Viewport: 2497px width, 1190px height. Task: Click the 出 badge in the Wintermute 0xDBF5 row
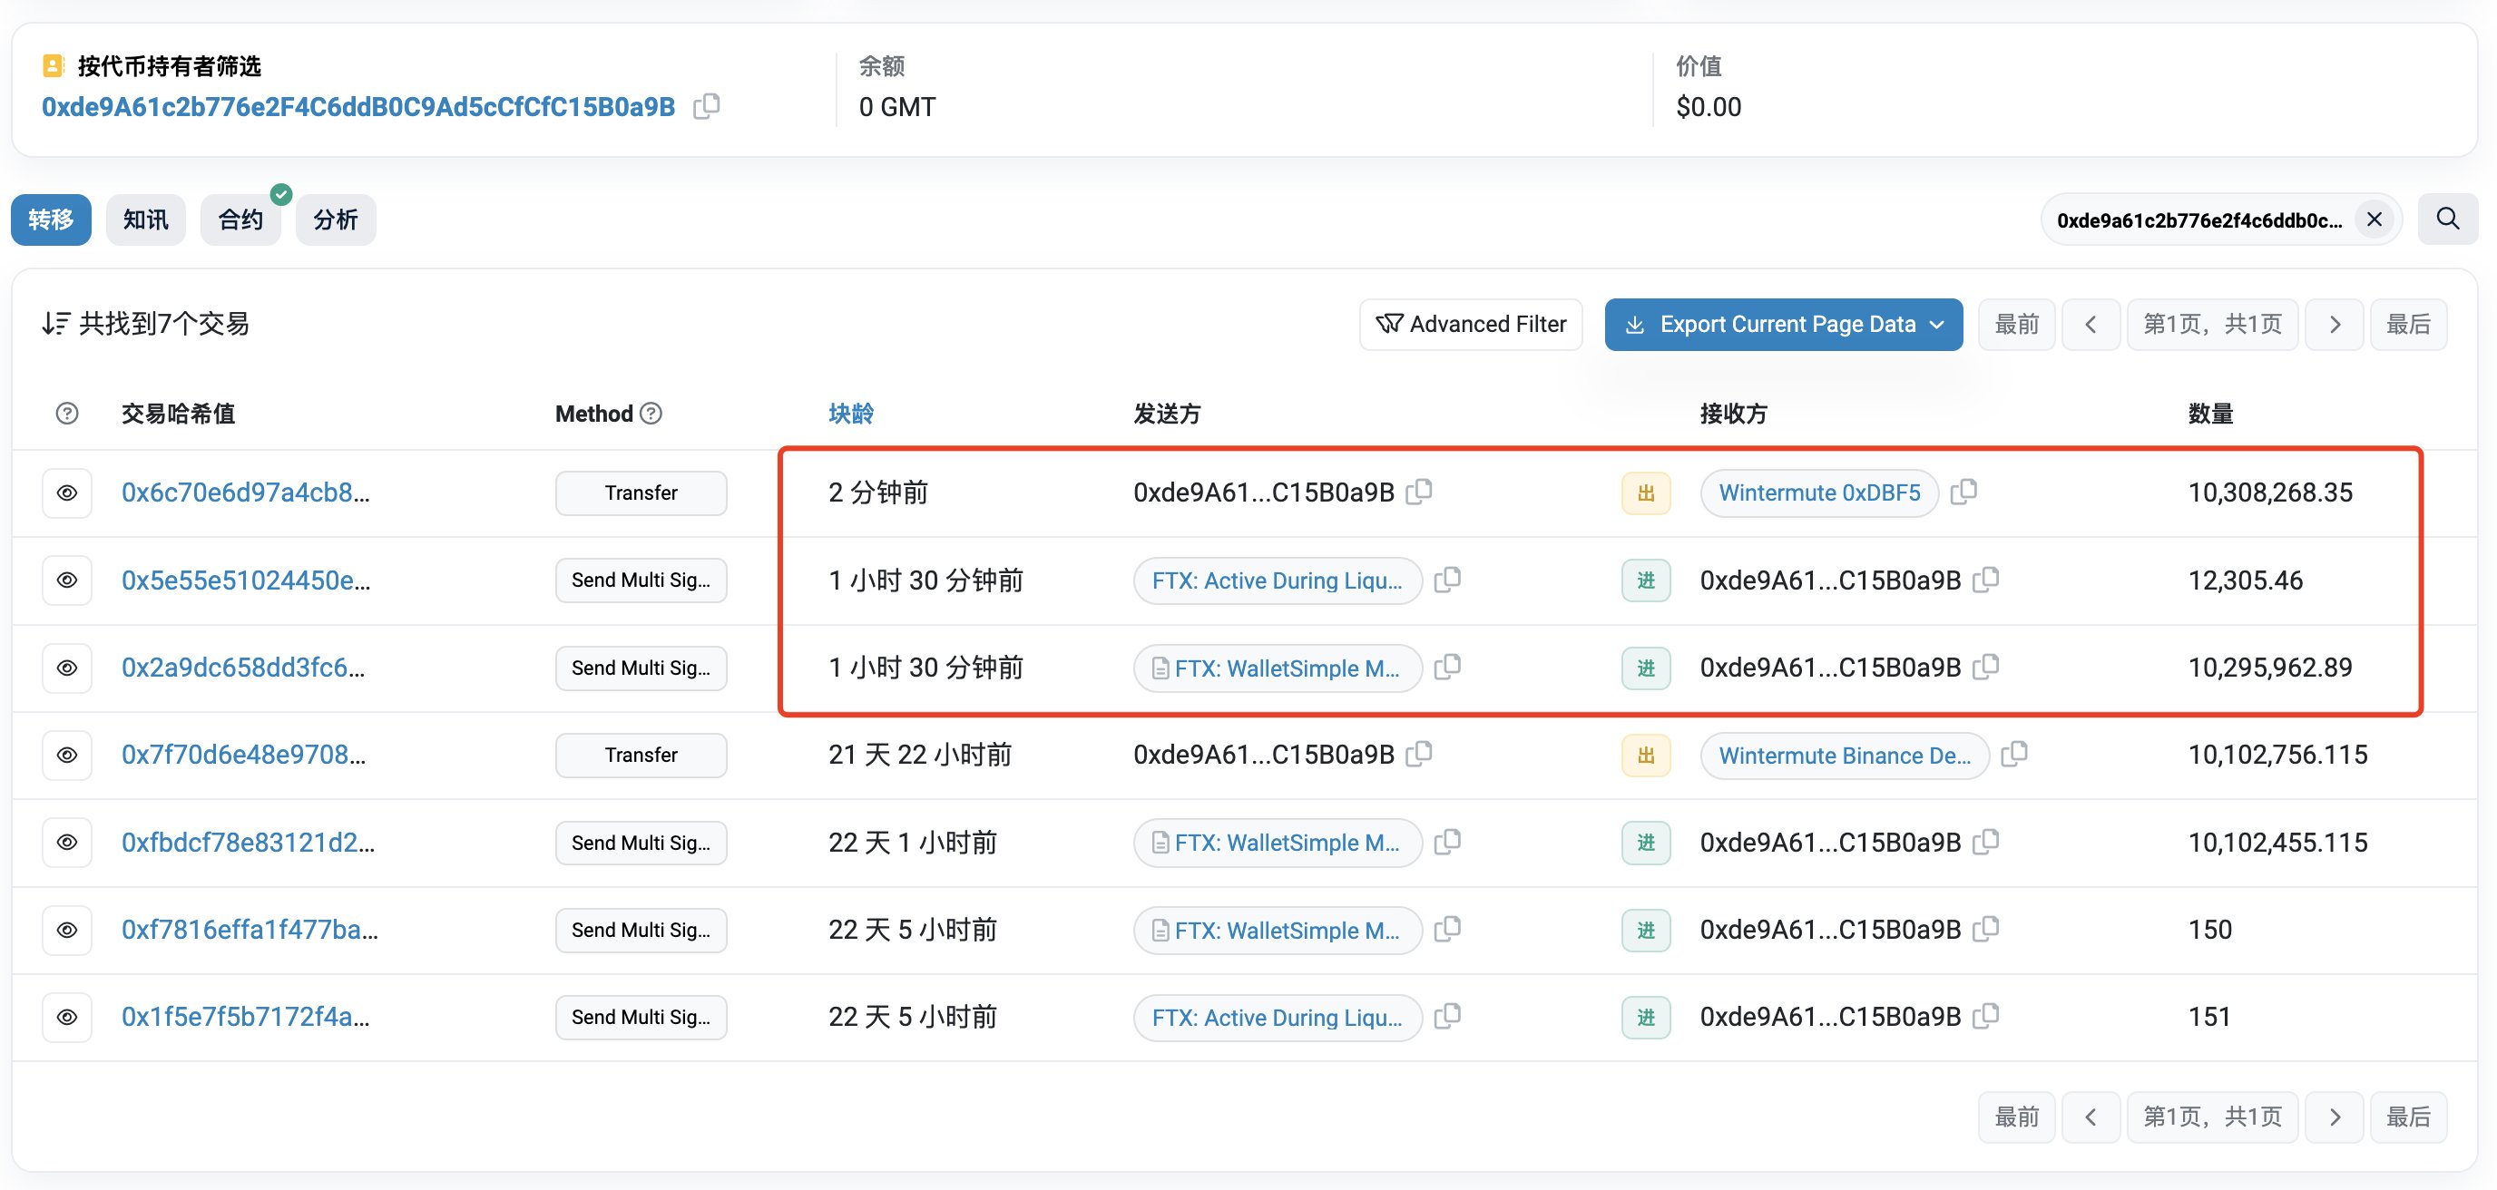(x=1646, y=493)
